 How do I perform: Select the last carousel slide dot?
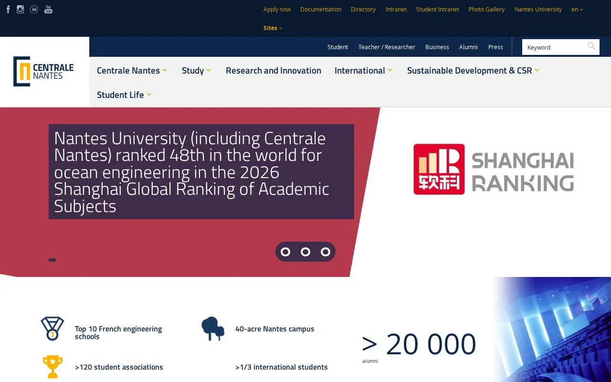(326, 252)
